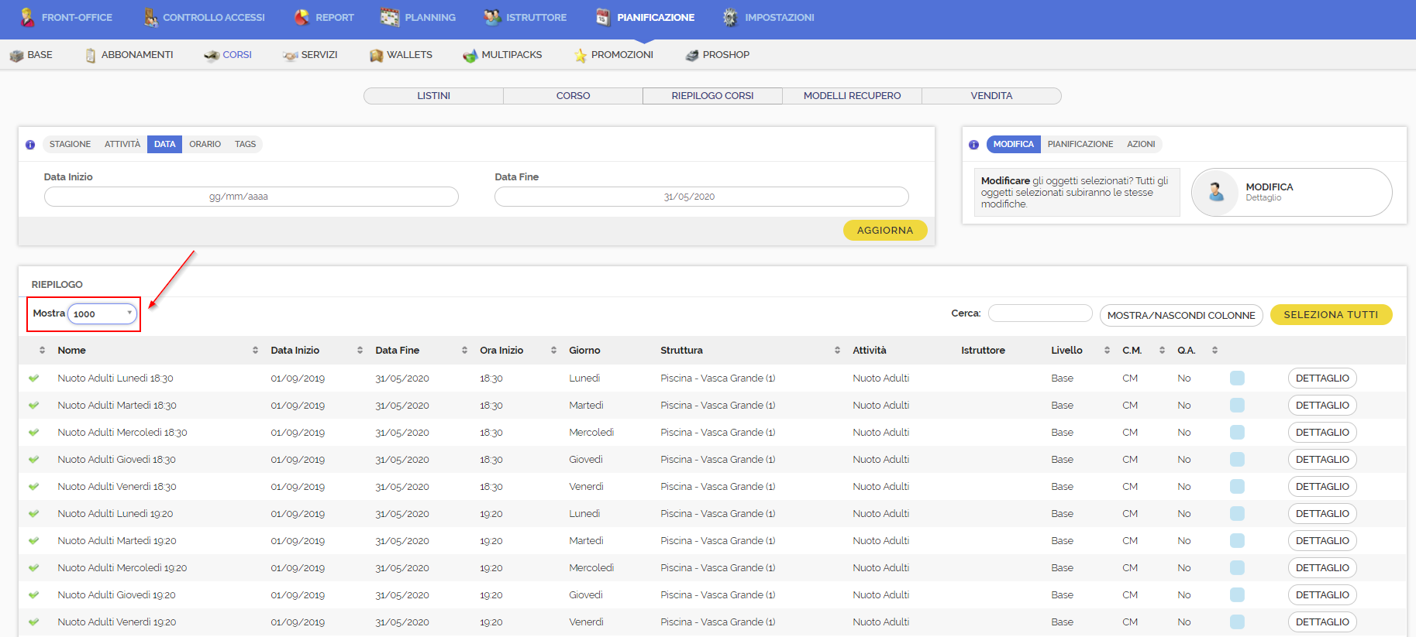Toggle checkbox for Nuoto Adulti Mercoledì 18:30

tap(1237, 432)
